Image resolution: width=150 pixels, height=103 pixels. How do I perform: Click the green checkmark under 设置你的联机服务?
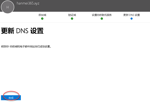(x=102, y=19)
